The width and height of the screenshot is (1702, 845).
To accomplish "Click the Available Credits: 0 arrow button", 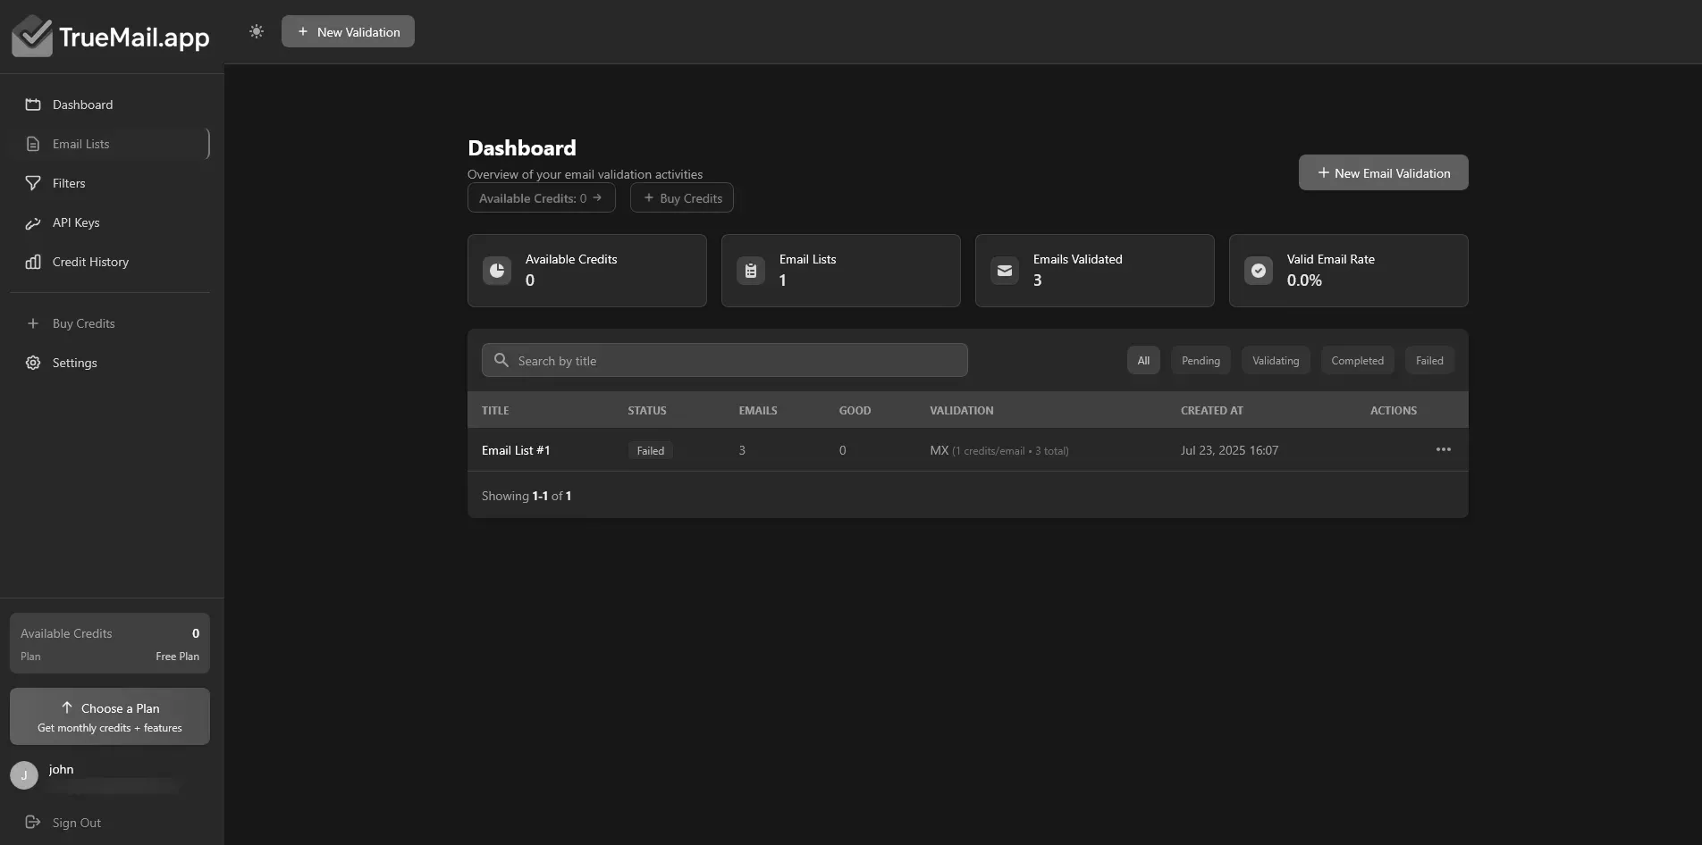I will coord(541,198).
